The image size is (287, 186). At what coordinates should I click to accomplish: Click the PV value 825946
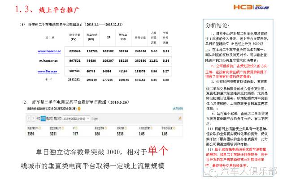pos(75,51)
